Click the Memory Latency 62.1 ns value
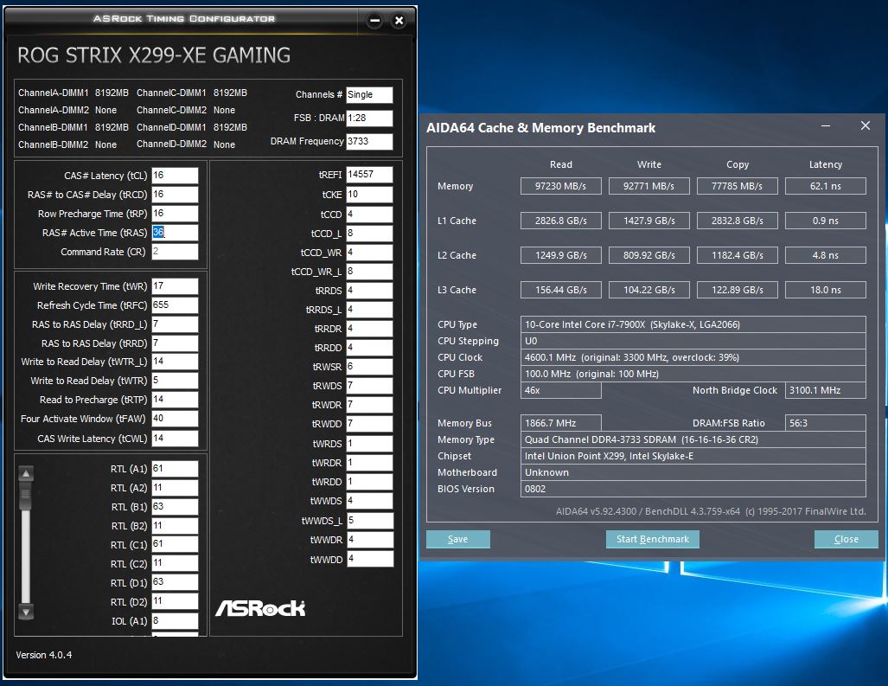The width and height of the screenshot is (888, 686). tap(825, 186)
